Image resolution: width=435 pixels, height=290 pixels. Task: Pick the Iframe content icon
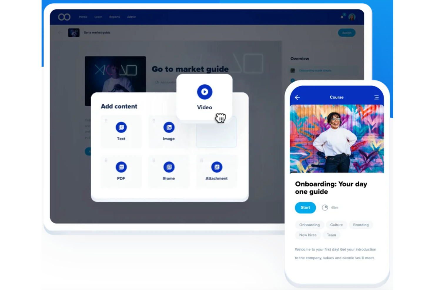click(x=169, y=167)
